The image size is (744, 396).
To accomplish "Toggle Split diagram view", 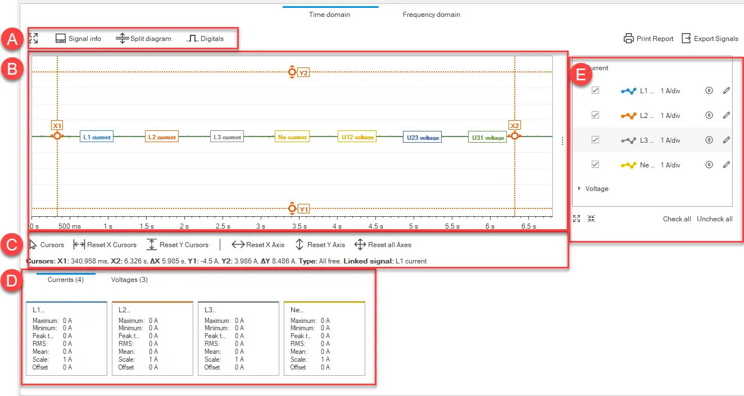I will click(143, 39).
